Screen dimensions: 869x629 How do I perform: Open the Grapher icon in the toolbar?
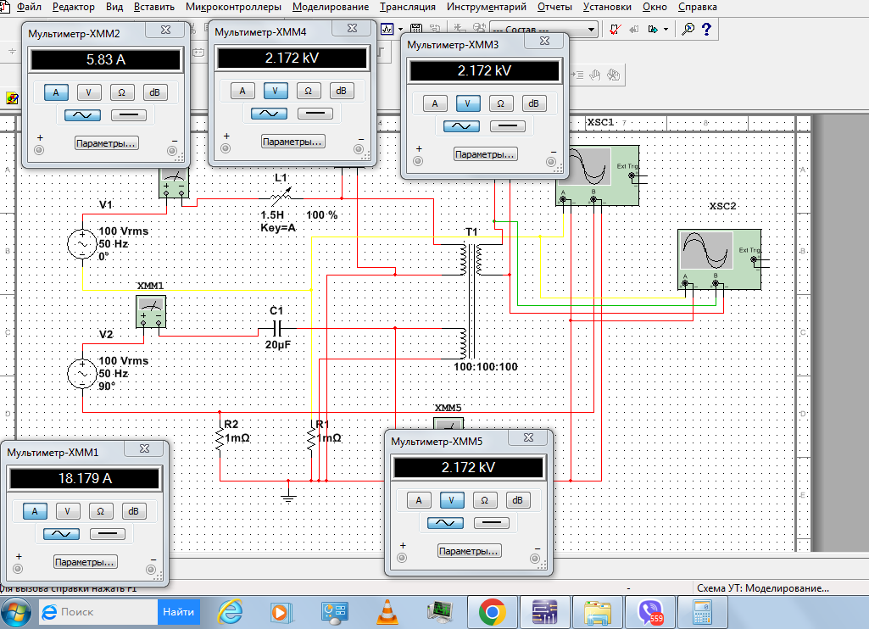click(x=387, y=28)
